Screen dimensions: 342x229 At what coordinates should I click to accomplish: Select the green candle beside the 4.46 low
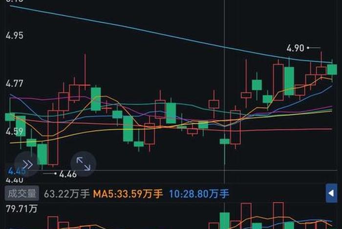pos(43,154)
